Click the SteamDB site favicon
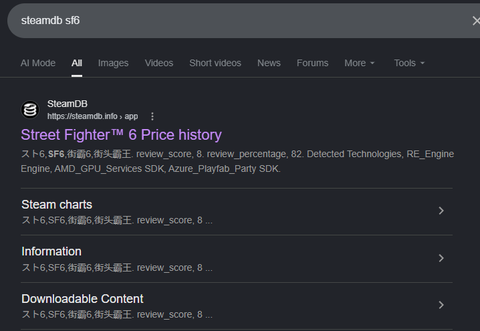 point(30,110)
